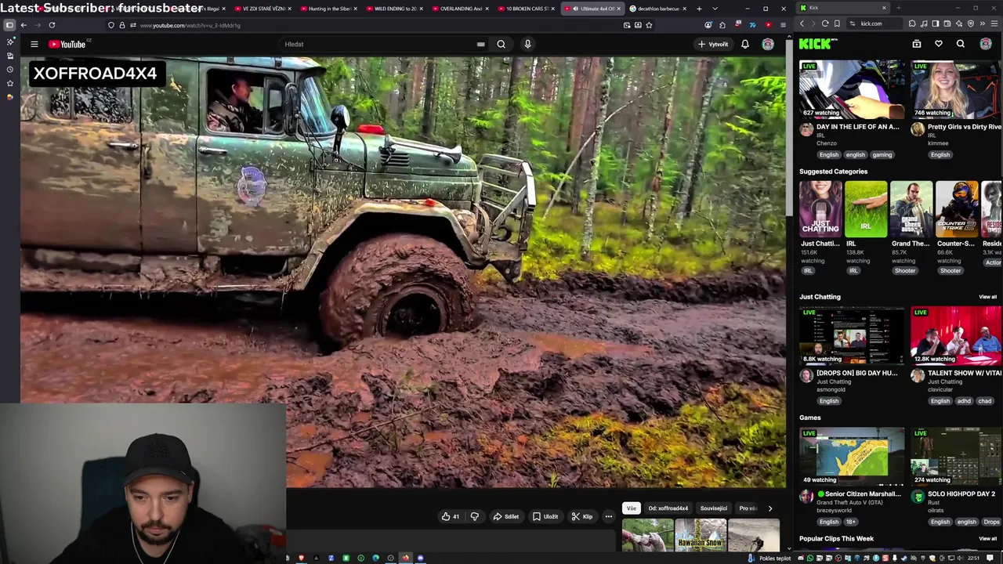Select the 'Od: xoffroad4x4' chip

point(668,508)
